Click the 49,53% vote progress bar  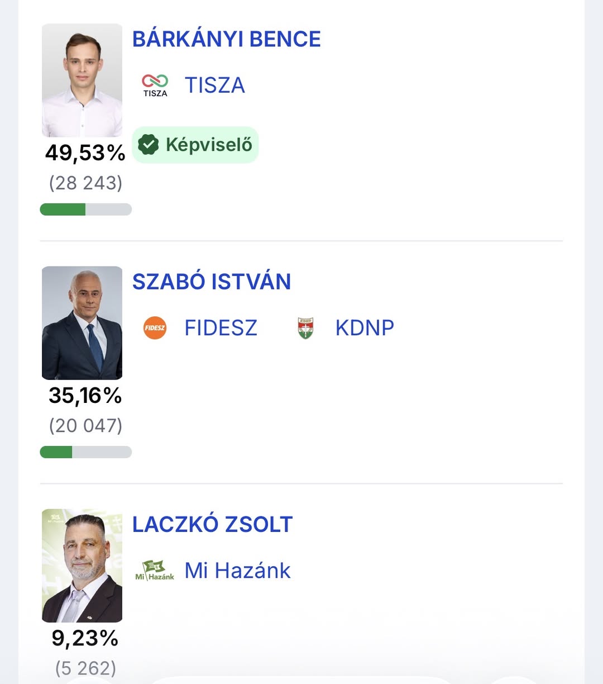(86, 210)
